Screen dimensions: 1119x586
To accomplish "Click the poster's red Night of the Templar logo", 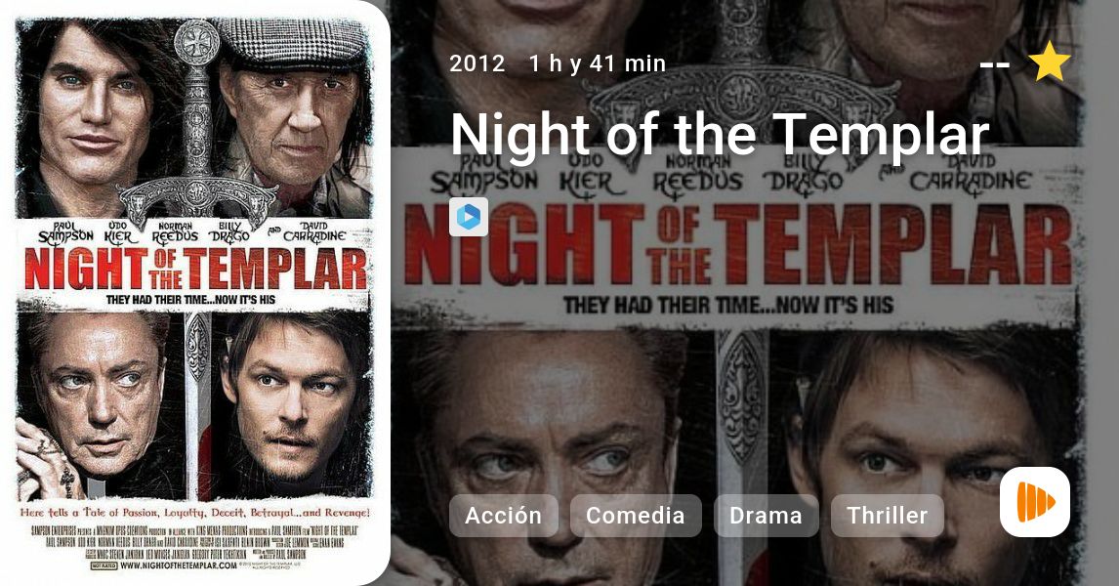I will (x=194, y=269).
